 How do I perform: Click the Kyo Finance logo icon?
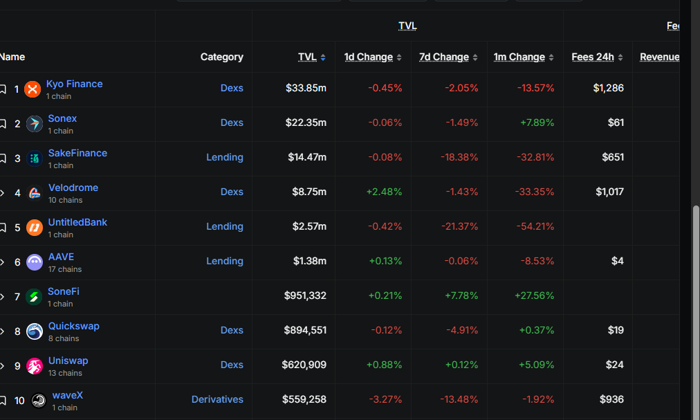click(x=33, y=89)
